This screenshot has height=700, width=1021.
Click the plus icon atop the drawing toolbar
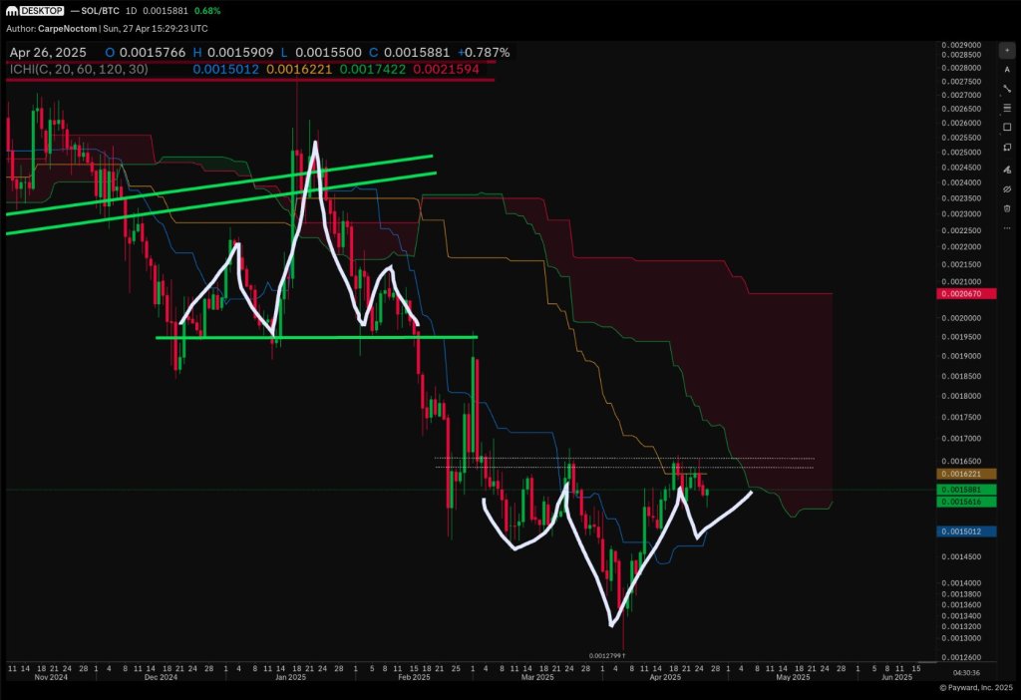pos(1008,51)
